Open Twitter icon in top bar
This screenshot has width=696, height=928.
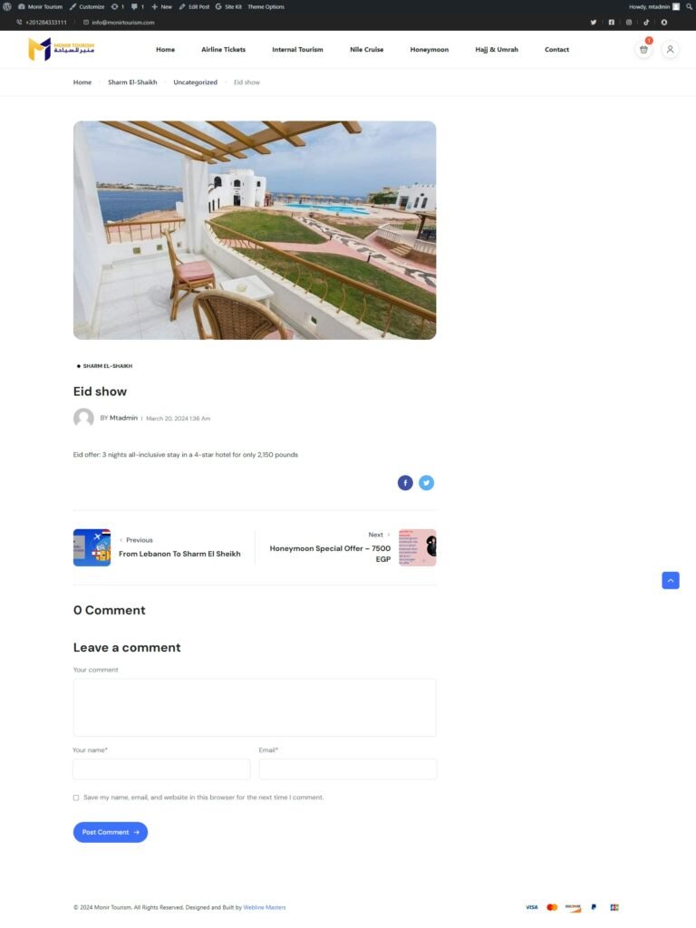click(594, 22)
